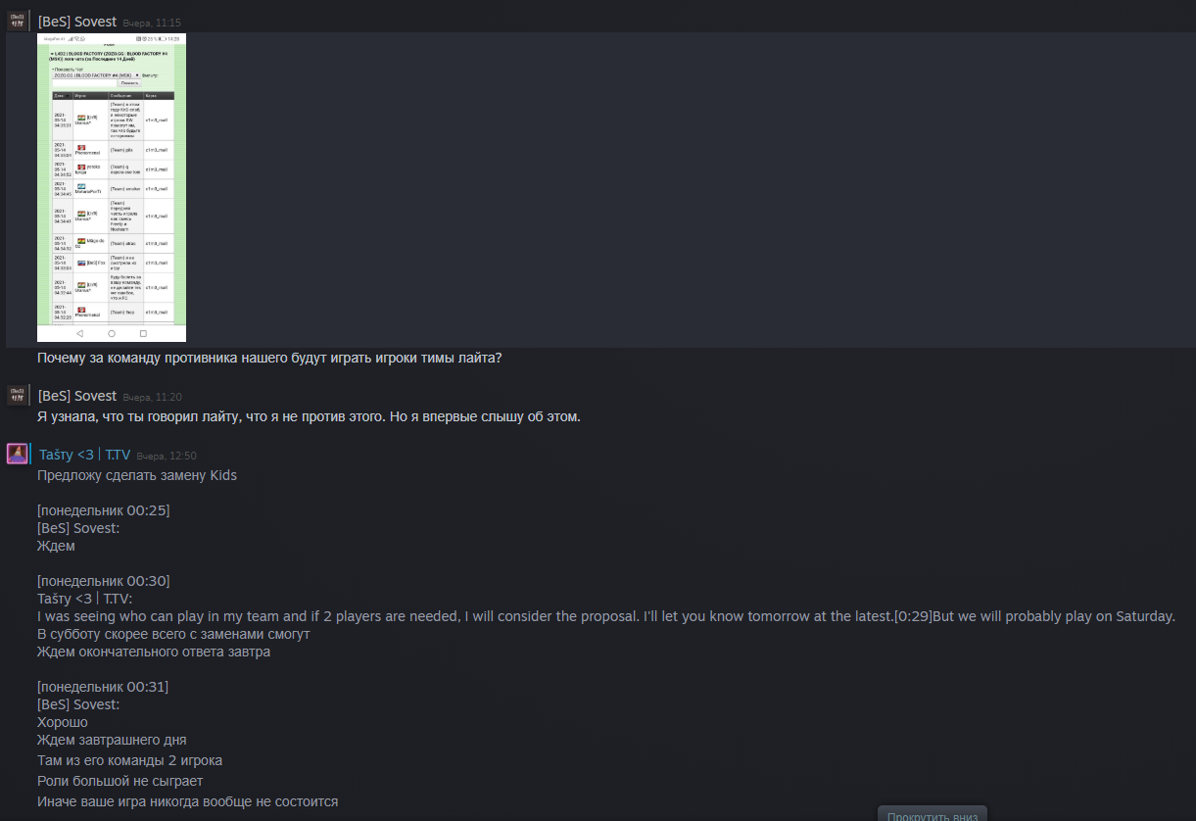
Task: Click the 'Показать' button inside the screenshot
Action: tap(129, 83)
